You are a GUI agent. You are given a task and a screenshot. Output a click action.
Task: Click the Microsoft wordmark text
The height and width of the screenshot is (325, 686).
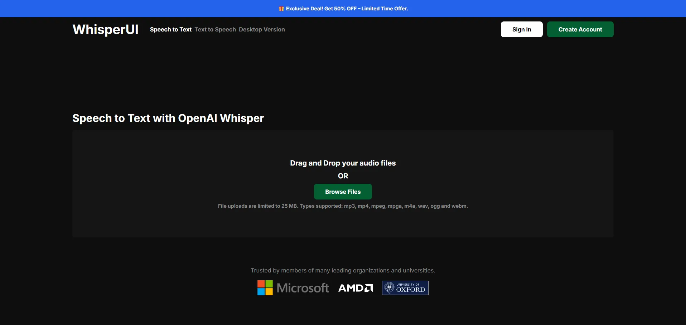303,288
